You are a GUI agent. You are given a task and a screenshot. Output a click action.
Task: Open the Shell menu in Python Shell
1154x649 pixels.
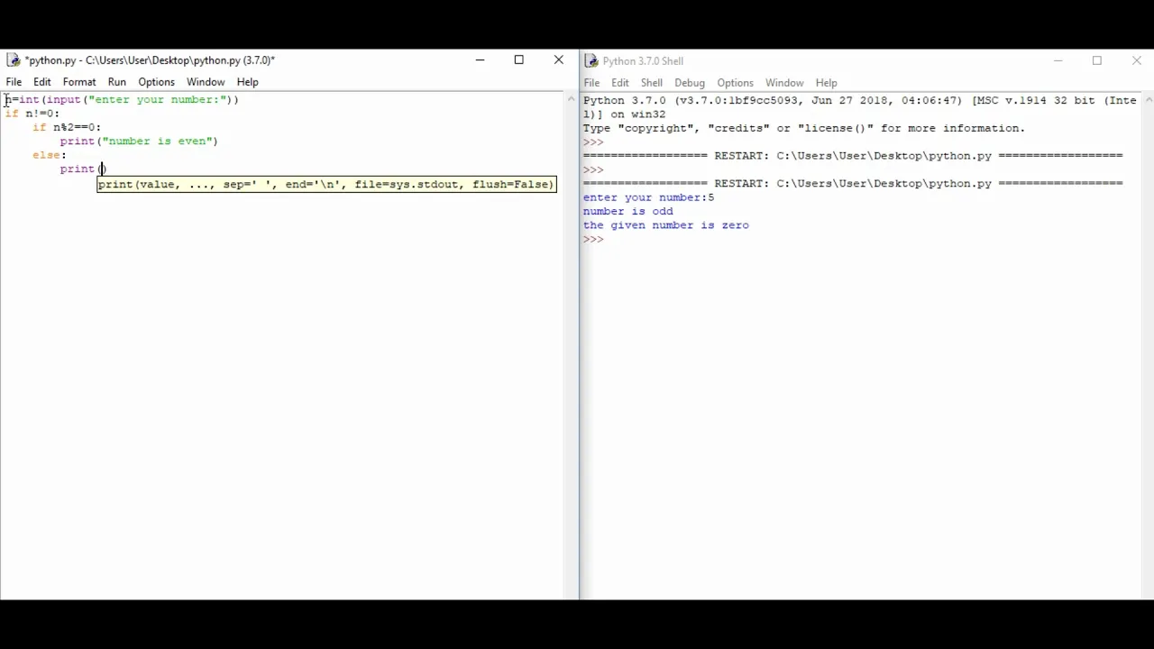pos(652,83)
